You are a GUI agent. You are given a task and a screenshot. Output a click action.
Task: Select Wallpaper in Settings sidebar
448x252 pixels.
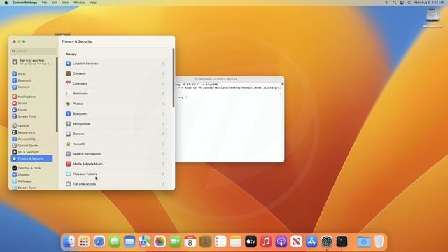[x=25, y=181]
